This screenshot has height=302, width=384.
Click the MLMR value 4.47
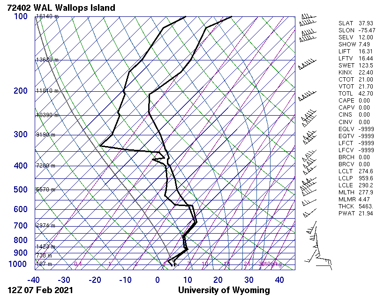(x=364, y=199)
